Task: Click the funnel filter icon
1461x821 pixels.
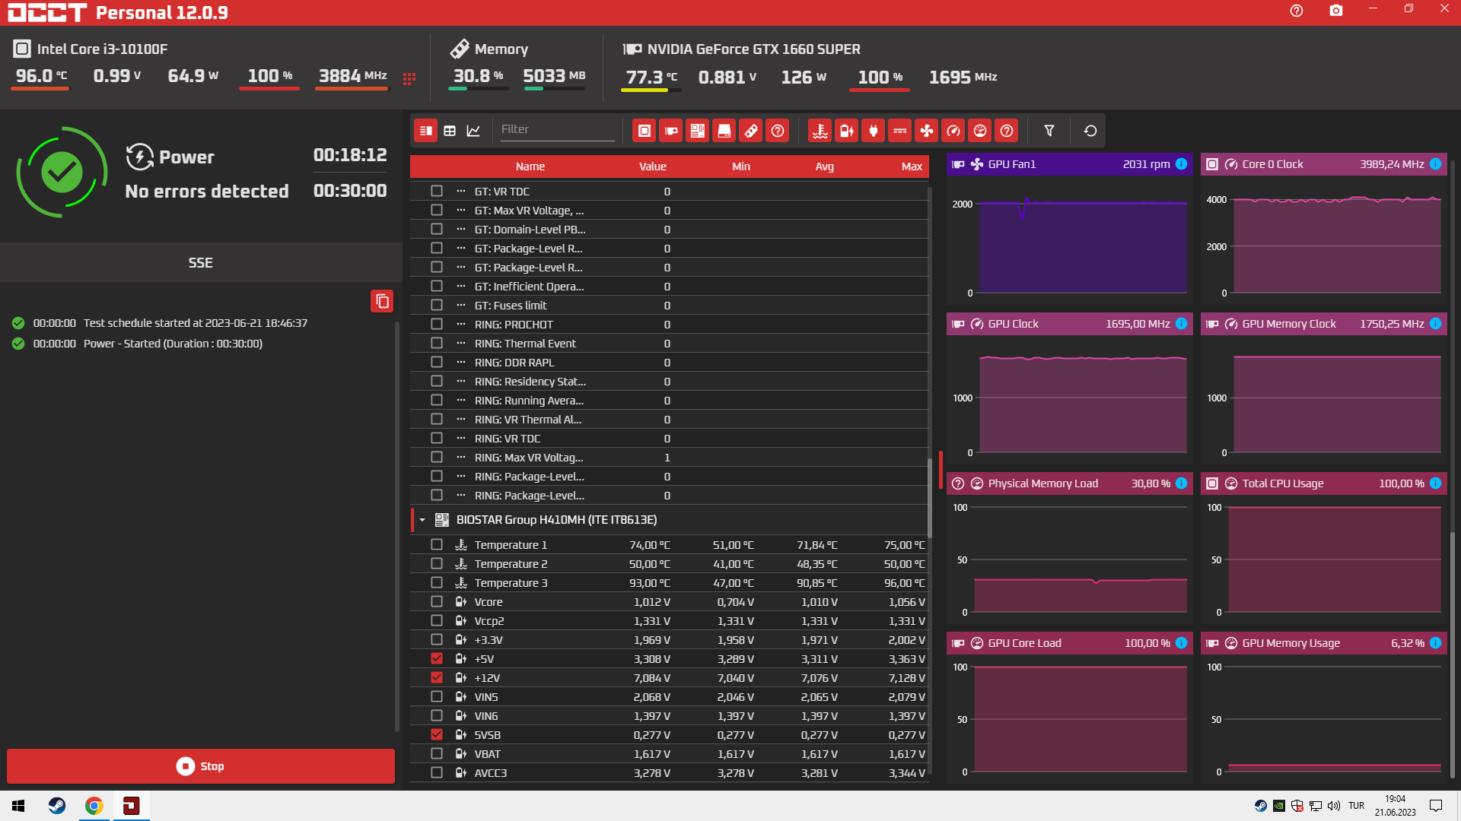Action: (x=1049, y=131)
